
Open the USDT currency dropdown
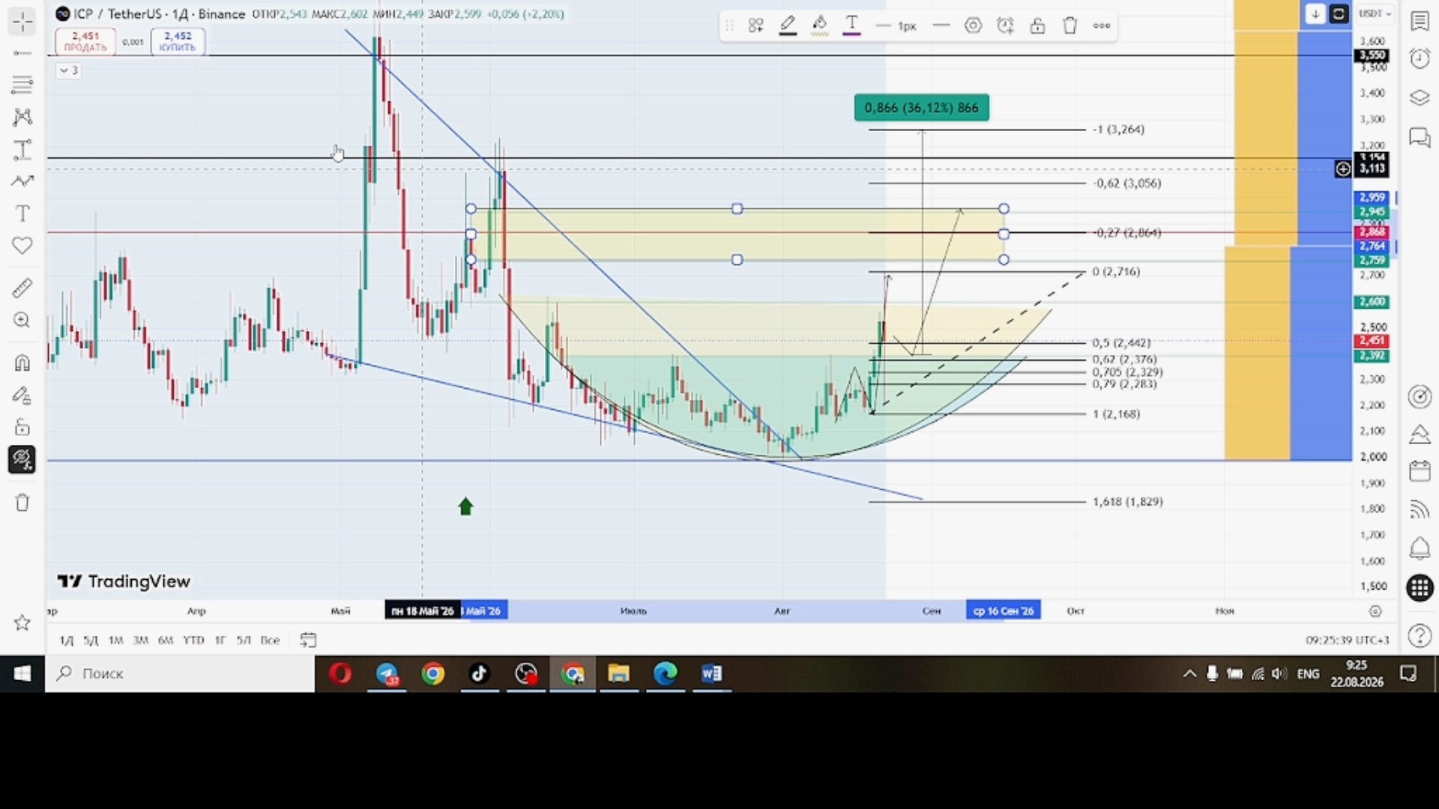tap(1375, 13)
